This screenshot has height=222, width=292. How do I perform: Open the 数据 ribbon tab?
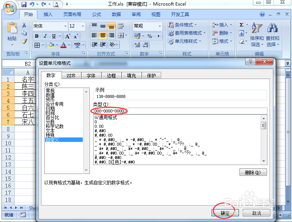pyautogui.click(x=116, y=14)
